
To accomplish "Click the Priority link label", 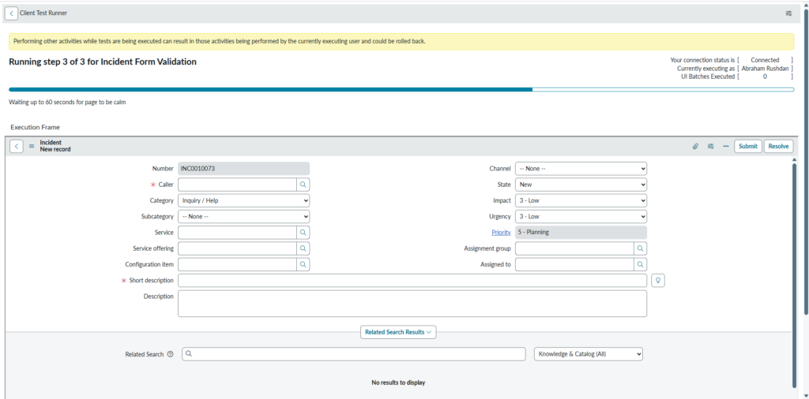I will (x=501, y=233).
